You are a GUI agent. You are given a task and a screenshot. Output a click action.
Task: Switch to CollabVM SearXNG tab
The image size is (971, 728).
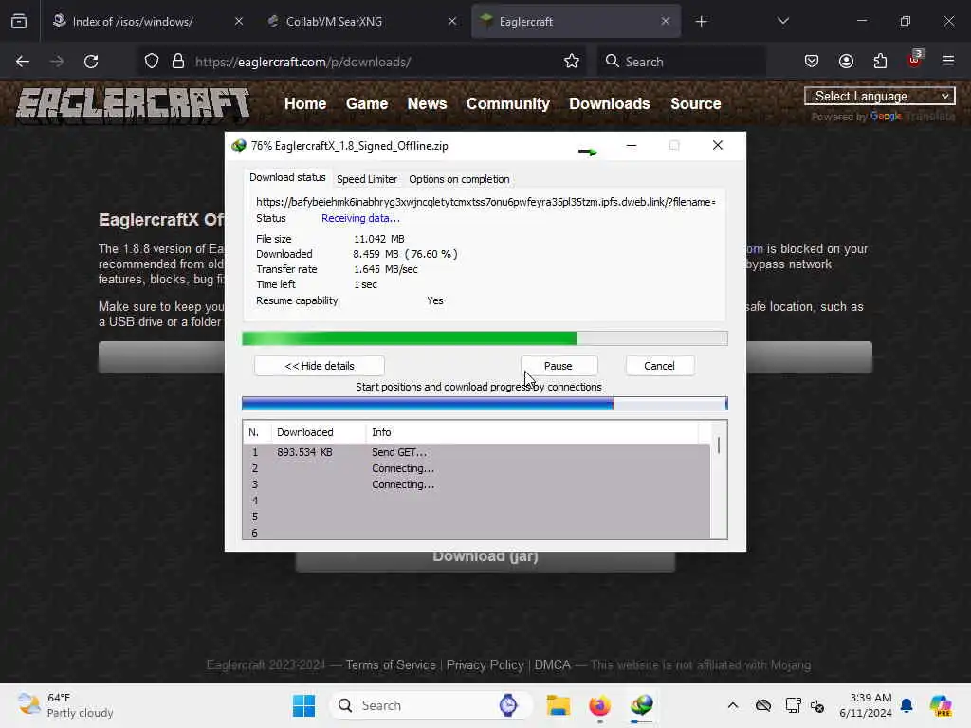(361, 22)
